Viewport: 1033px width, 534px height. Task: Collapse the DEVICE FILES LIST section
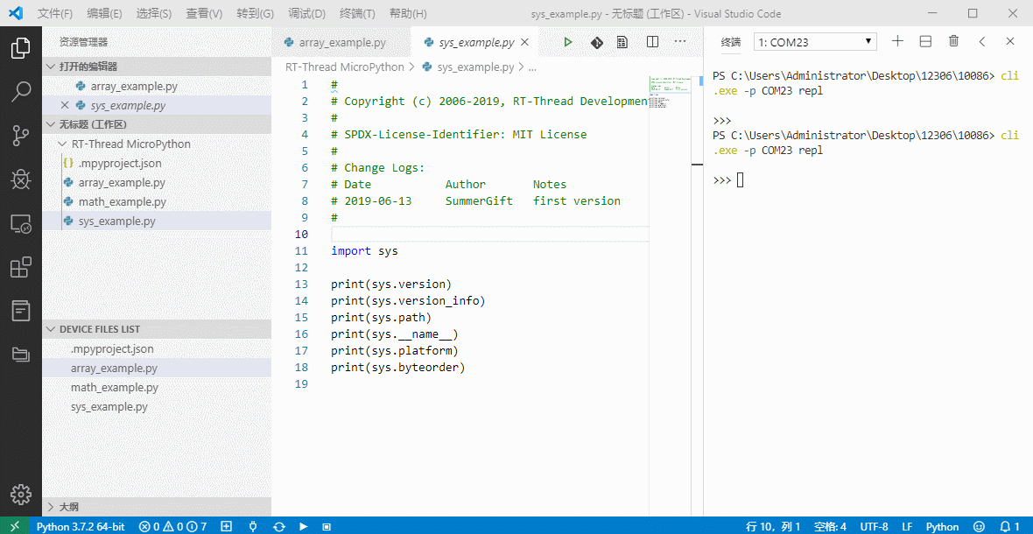(x=99, y=329)
